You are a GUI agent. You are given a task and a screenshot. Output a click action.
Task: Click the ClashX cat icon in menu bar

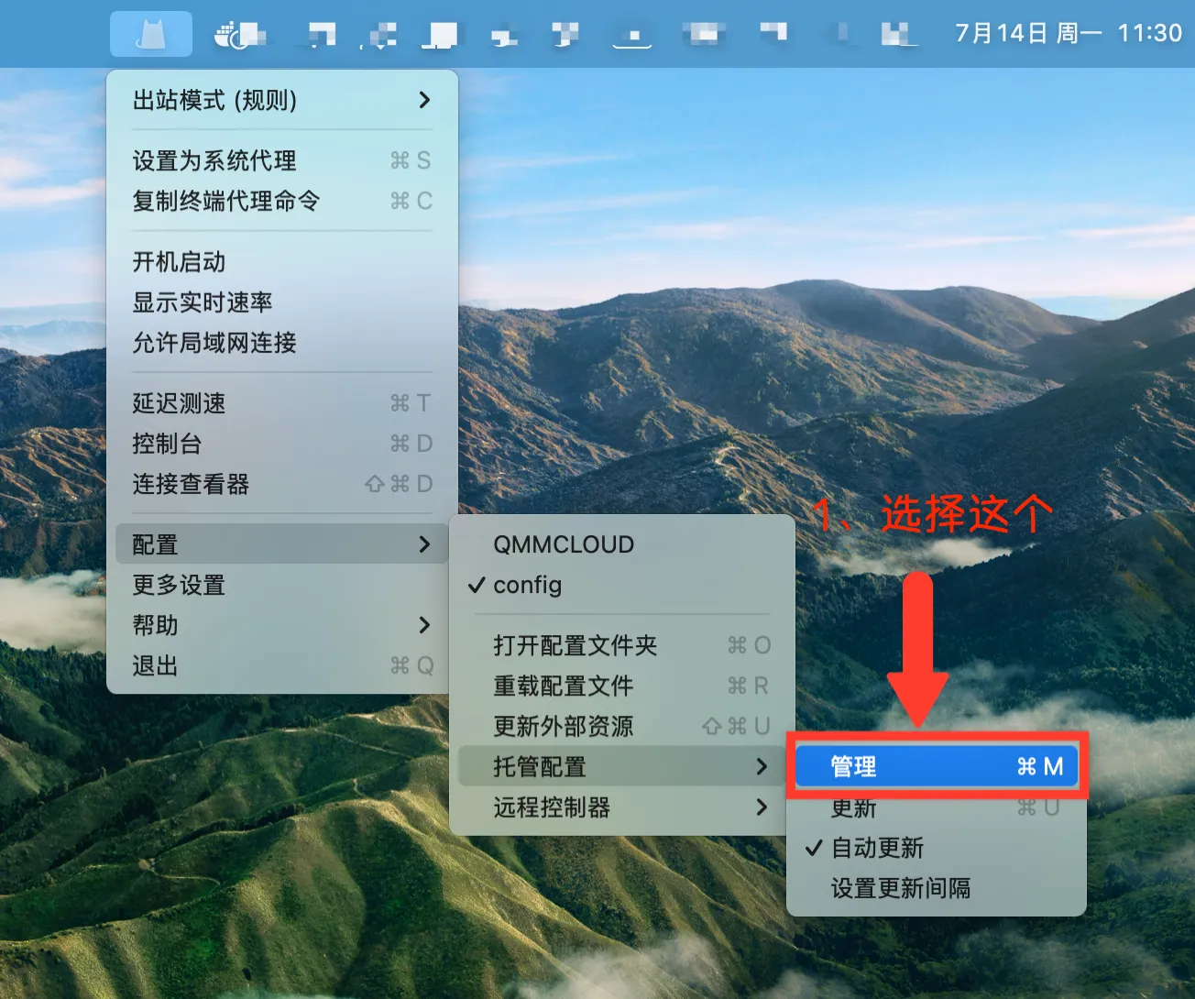150,34
